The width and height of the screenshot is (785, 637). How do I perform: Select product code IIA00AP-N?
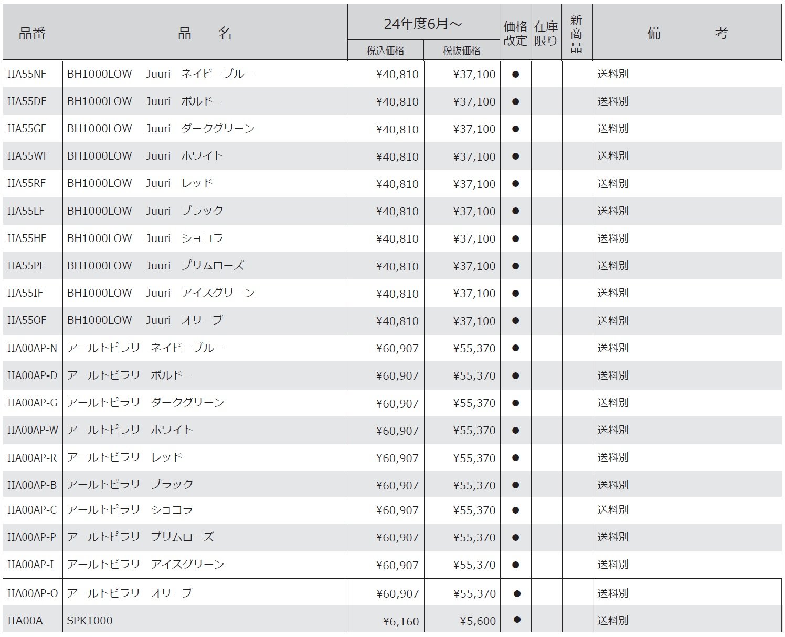tap(32, 348)
